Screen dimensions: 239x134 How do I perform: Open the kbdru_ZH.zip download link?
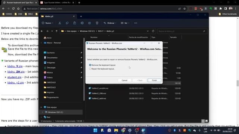pos(16,72)
